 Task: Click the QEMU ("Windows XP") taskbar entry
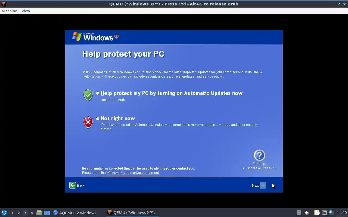click(x=133, y=213)
